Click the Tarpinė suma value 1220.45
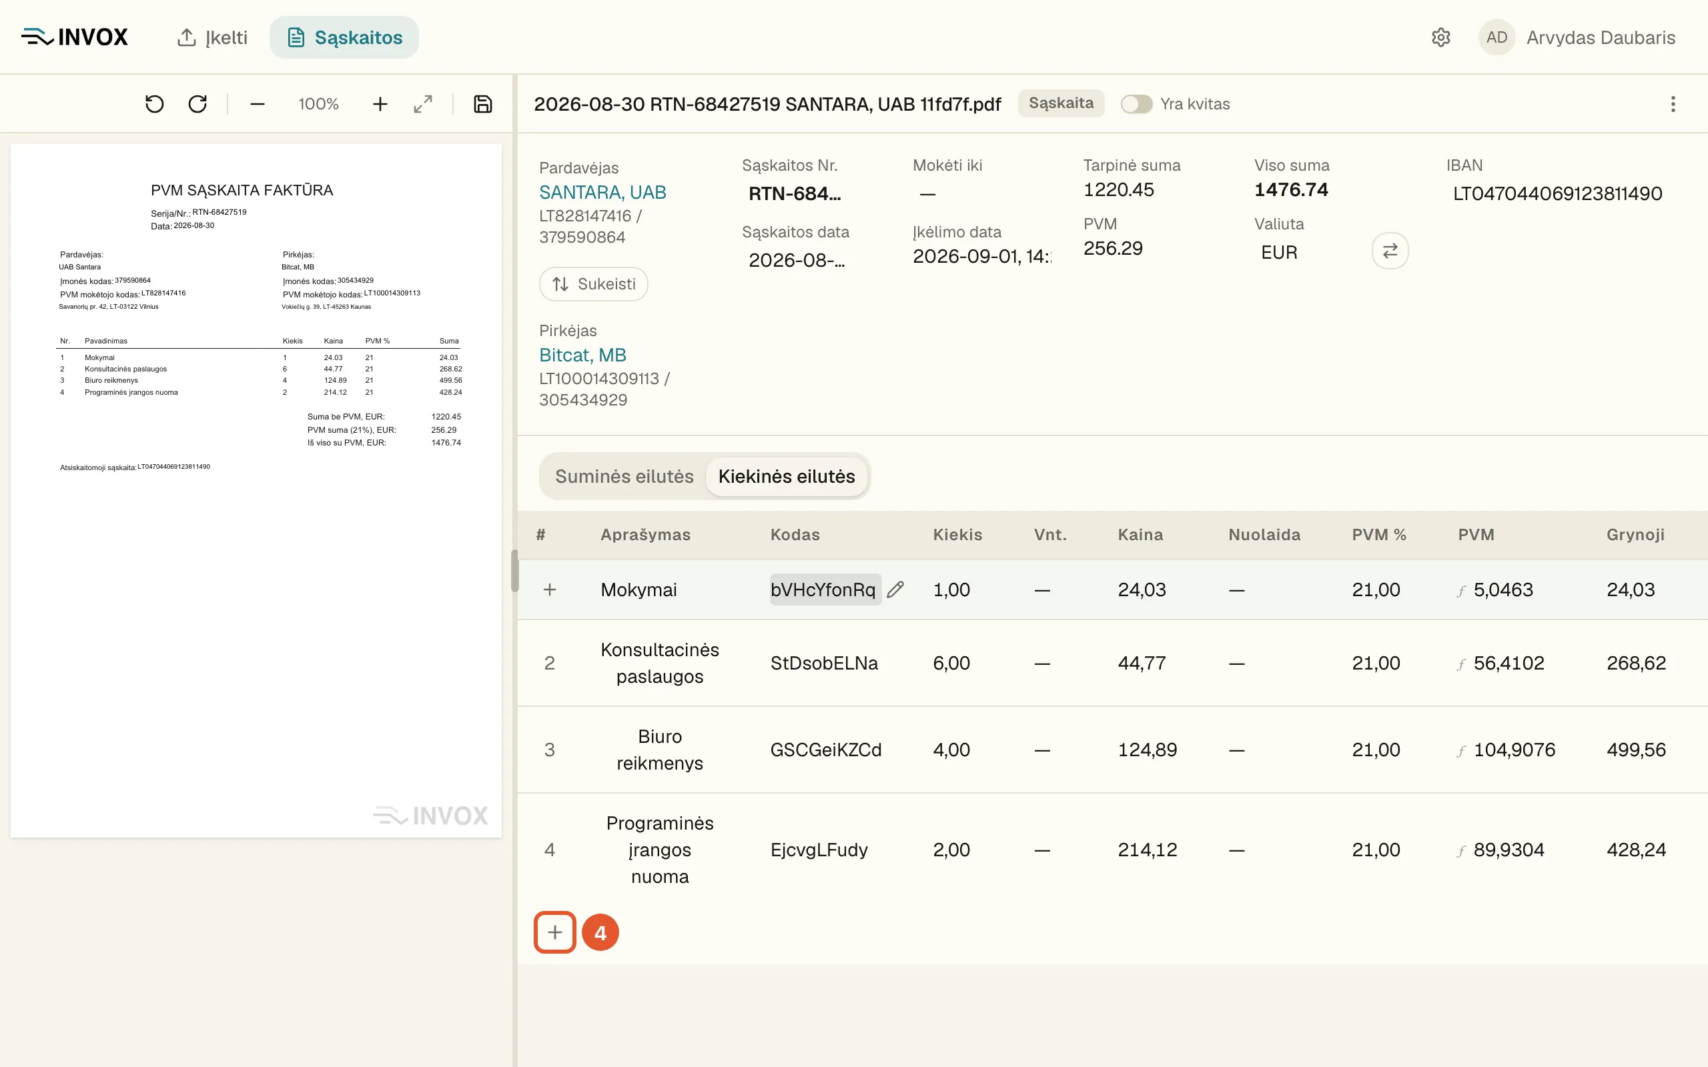Image resolution: width=1708 pixels, height=1067 pixels. point(1119,190)
